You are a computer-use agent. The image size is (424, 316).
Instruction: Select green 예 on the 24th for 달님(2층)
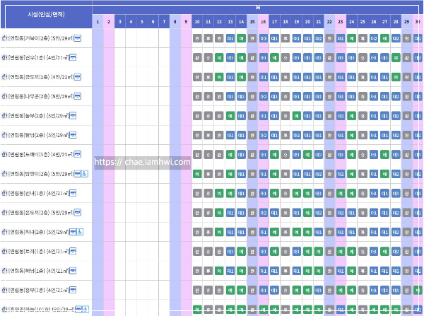tap(351, 135)
